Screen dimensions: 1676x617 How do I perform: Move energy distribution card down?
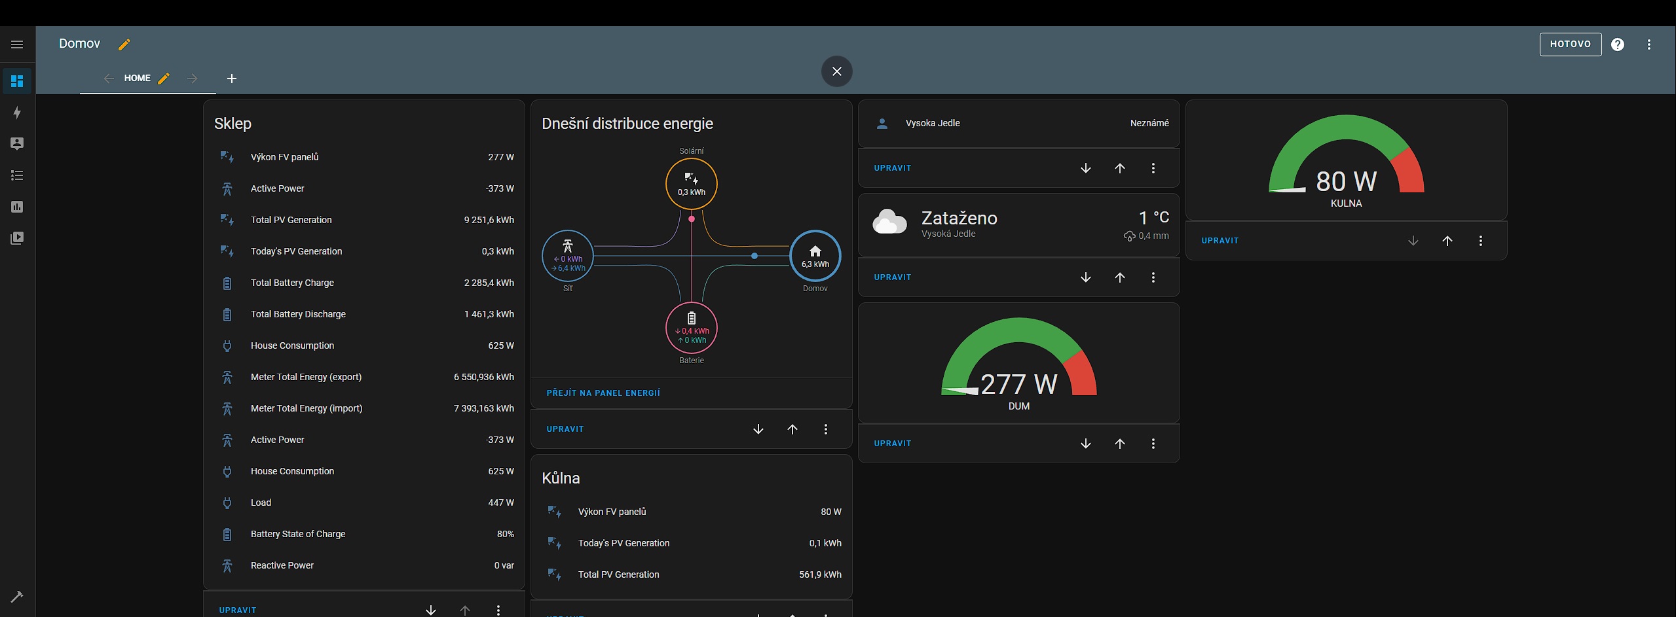click(758, 429)
